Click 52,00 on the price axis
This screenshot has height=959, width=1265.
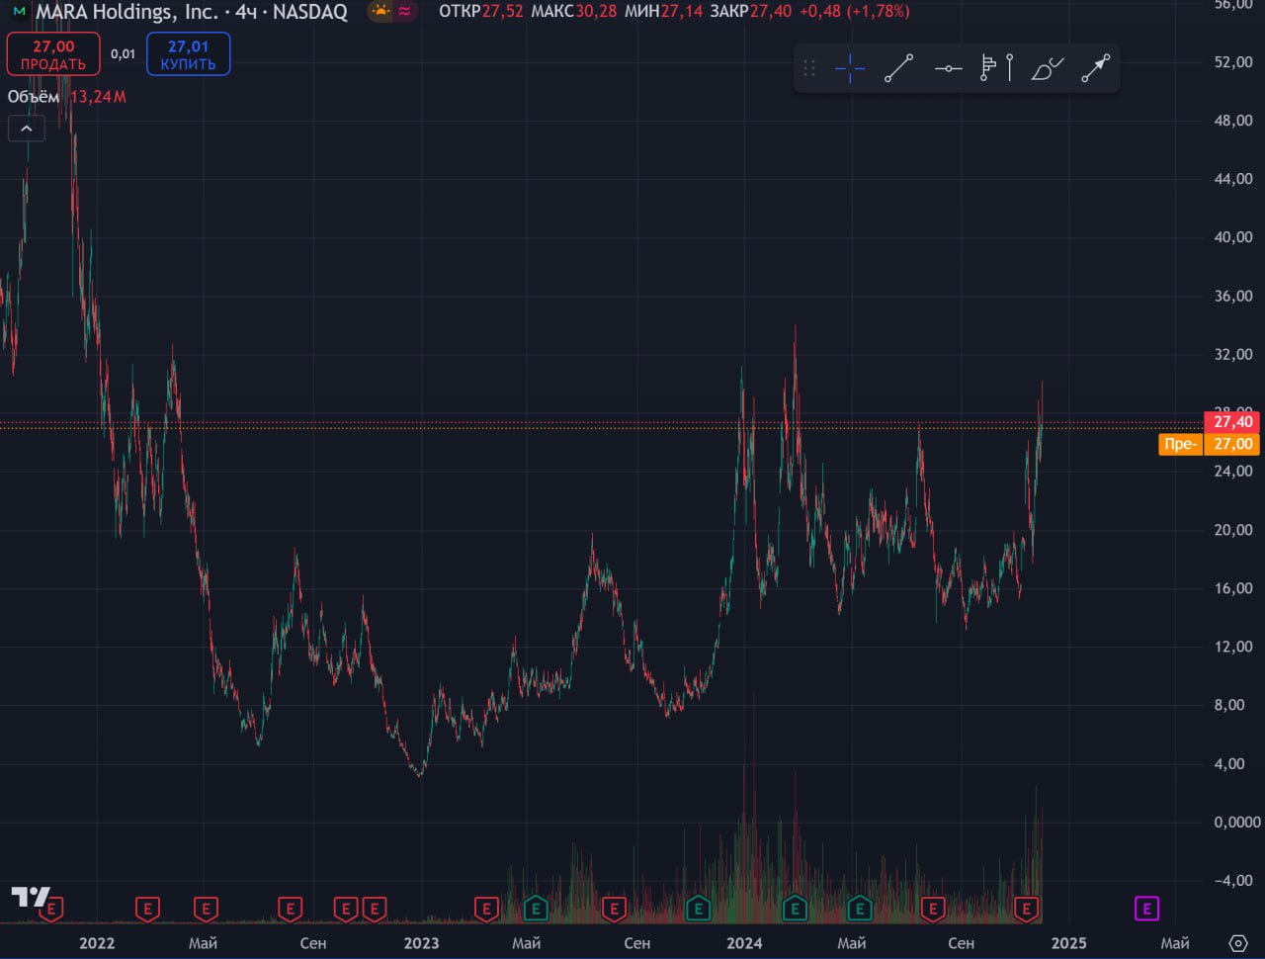1233,62
